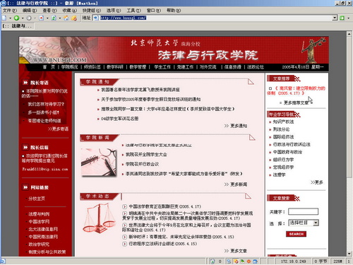Open the 知识产权法 study guide link
This screenshot has width=353, height=265.
point(283,122)
